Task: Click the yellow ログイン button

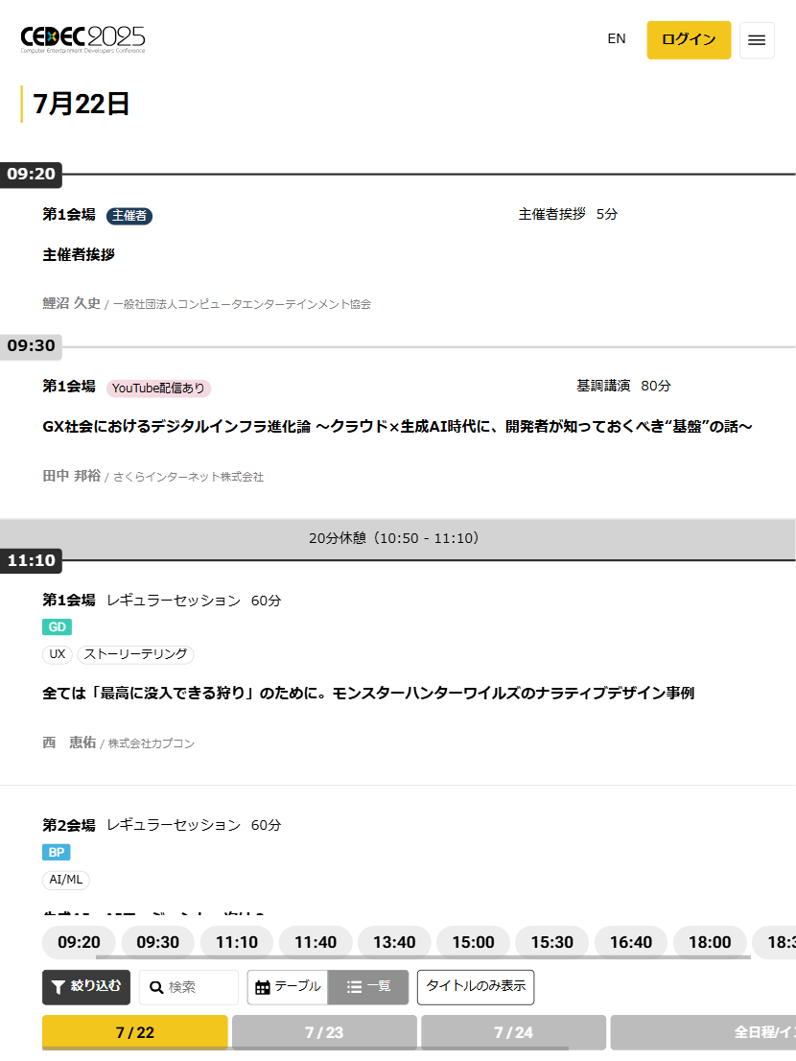Action: point(689,40)
